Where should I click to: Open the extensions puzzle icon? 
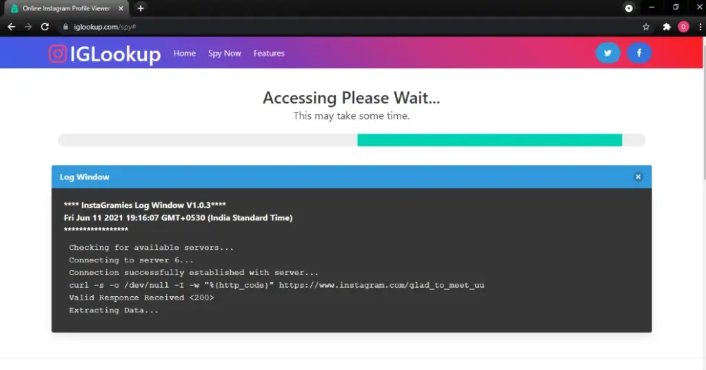[667, 27]
